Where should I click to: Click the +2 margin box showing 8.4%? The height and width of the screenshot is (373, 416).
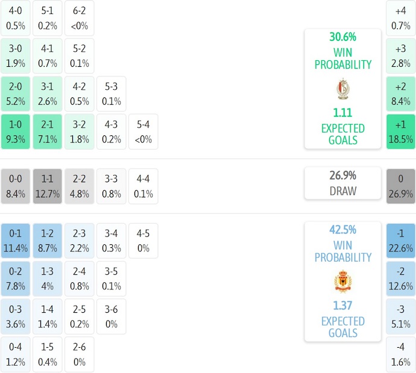point(400,94)
